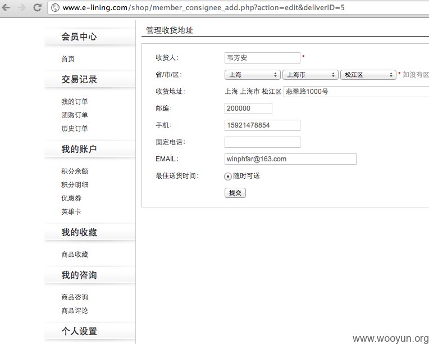Viewport: 429px width, 344px height.
Task: Reload the page with the refresh icon
Action: 37,7
